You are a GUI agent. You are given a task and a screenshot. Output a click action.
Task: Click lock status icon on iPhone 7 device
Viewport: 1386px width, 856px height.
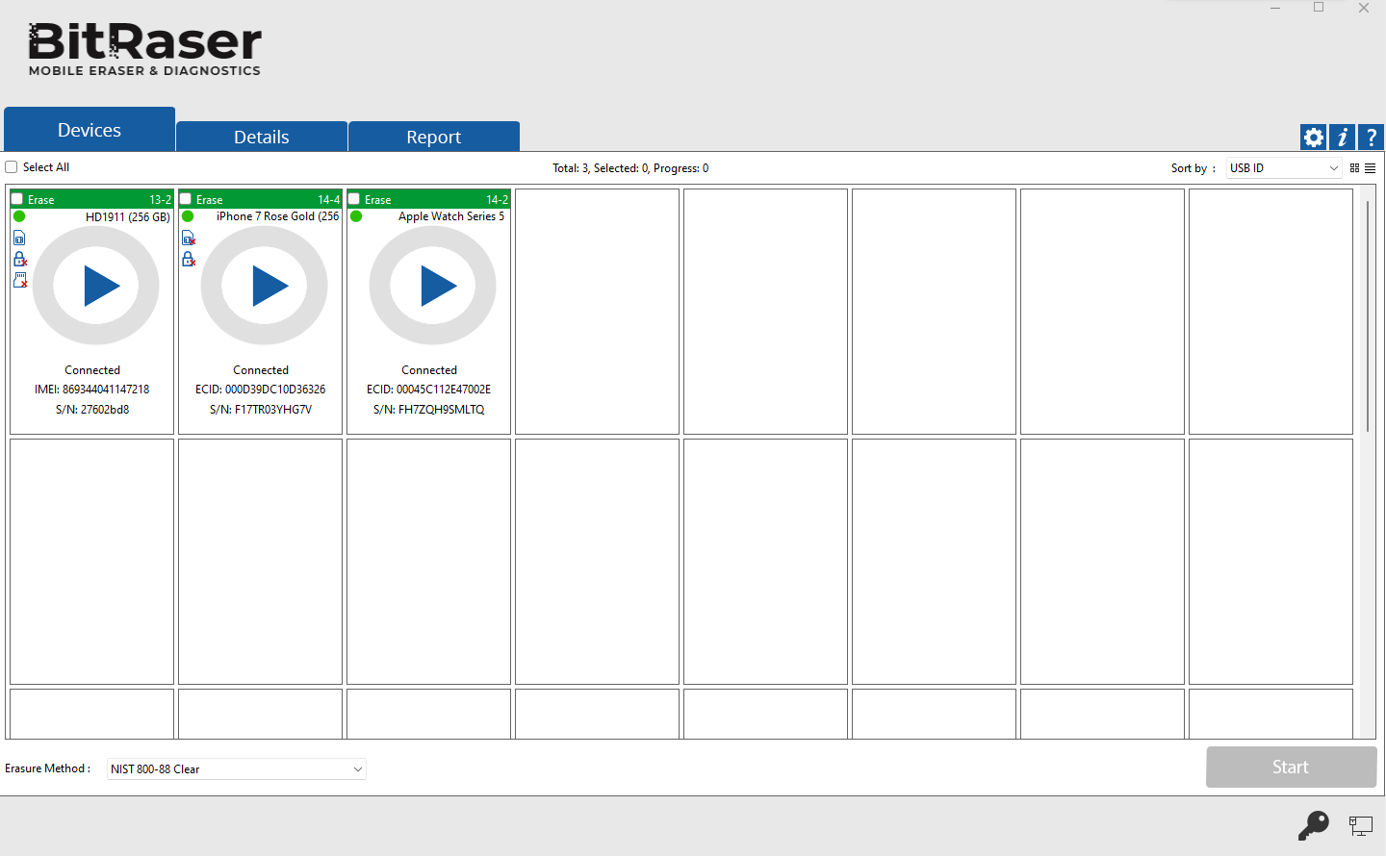coord(189,259)
